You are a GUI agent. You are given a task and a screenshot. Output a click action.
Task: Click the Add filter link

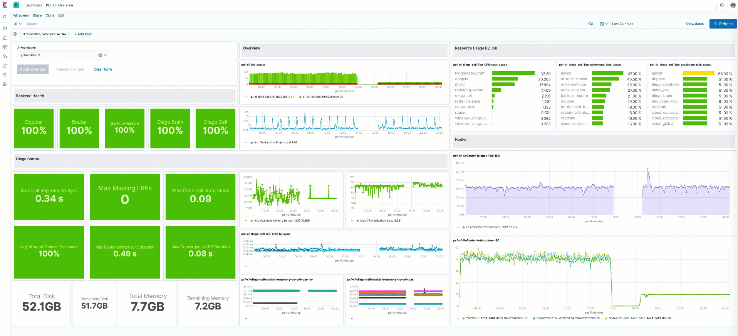pyautogui.click(x=83, y=34)
